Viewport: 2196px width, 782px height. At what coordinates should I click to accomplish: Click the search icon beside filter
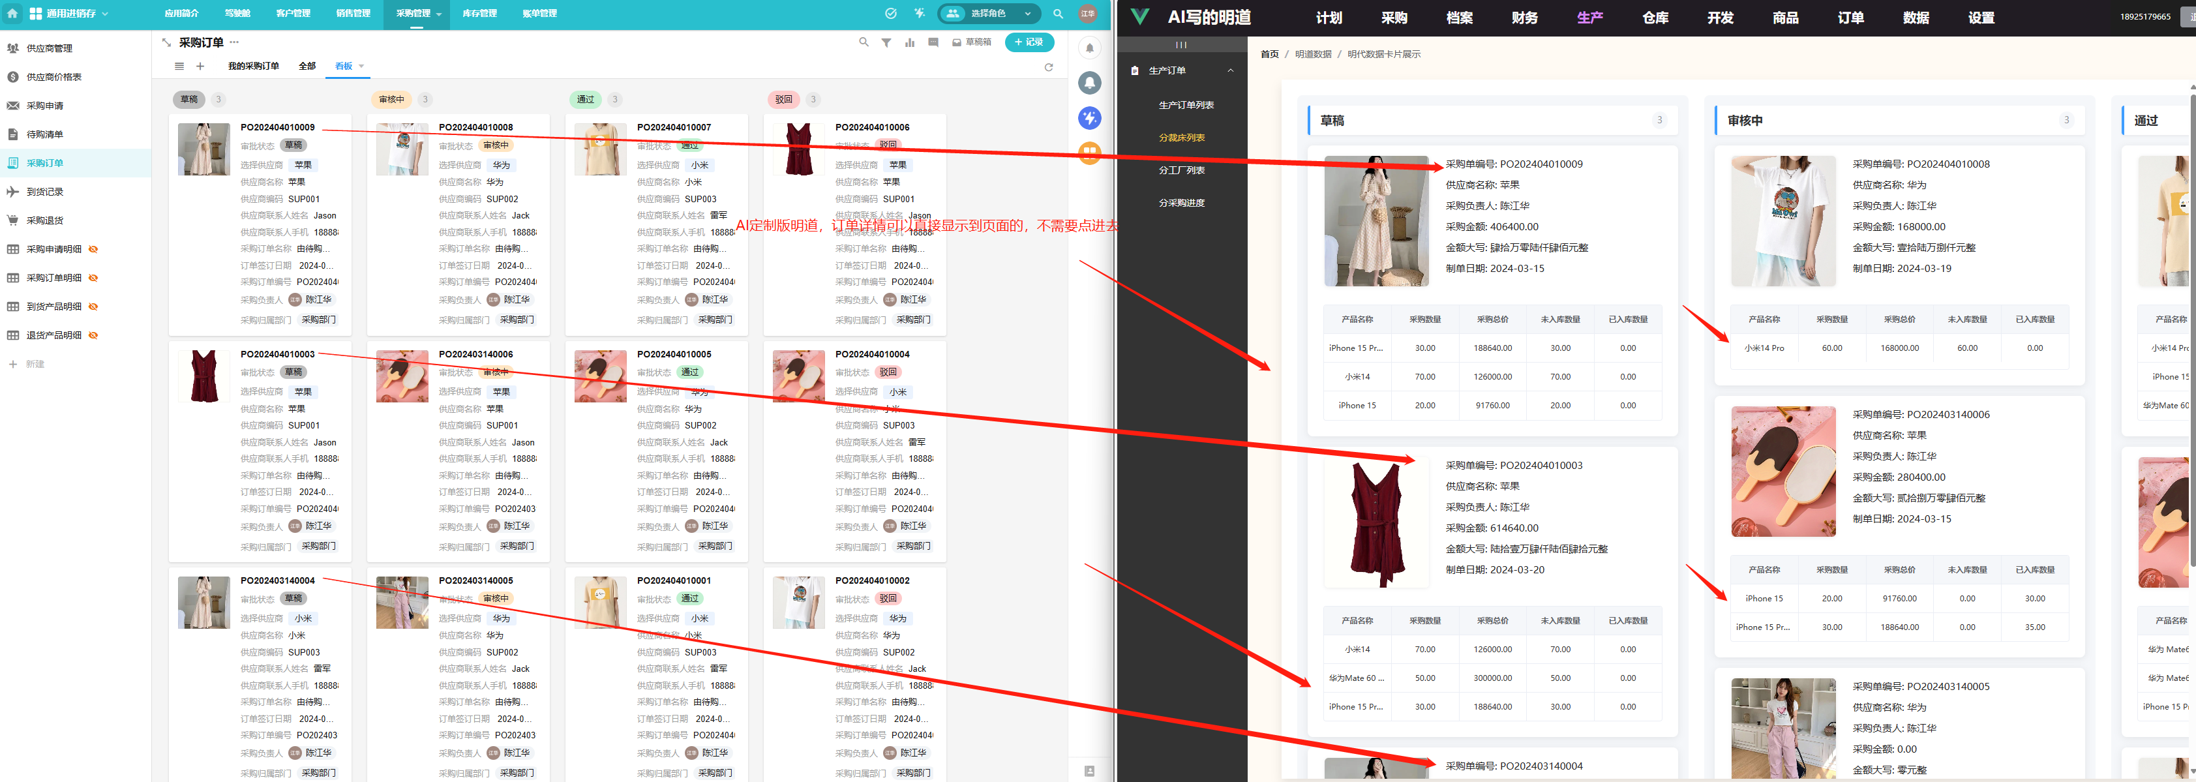click(x=864, y=42)
